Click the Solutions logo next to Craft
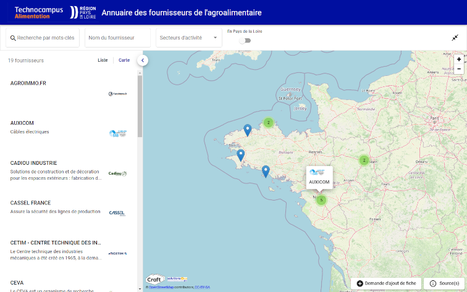467x292 pixels. 177,279
